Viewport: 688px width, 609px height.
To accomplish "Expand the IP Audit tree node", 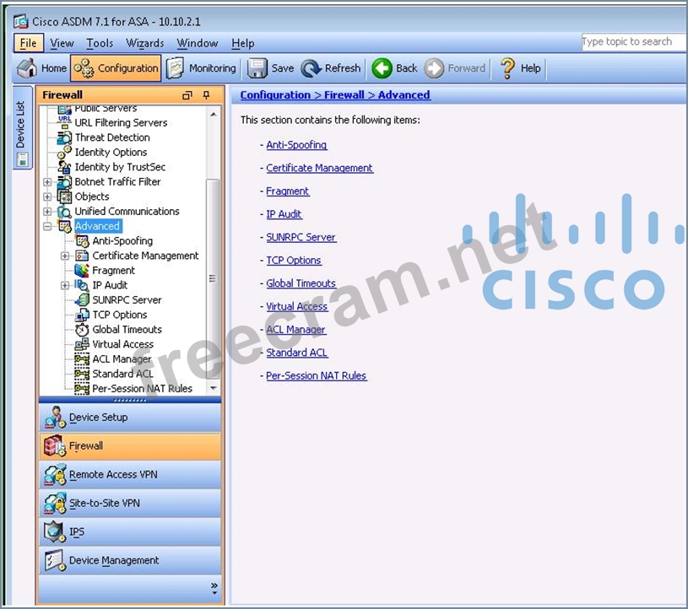I will (x=66, y=285).
